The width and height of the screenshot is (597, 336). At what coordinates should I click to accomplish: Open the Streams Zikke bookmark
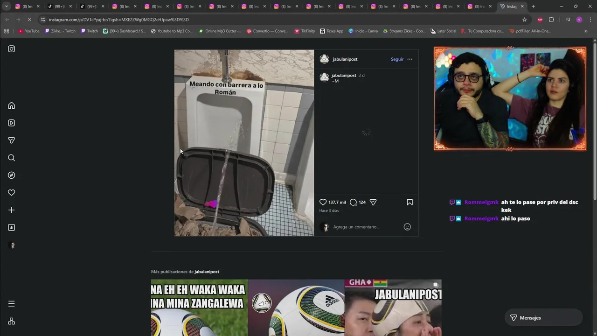(404, 31)
